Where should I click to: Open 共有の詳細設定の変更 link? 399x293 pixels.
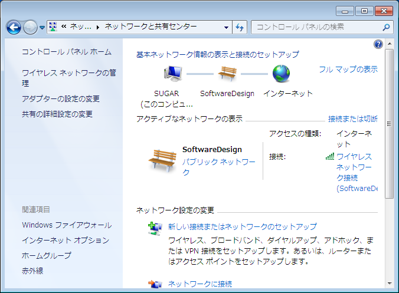pos(57,114)
